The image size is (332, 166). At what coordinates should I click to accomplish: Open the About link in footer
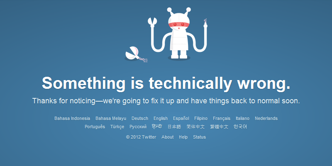168,137
